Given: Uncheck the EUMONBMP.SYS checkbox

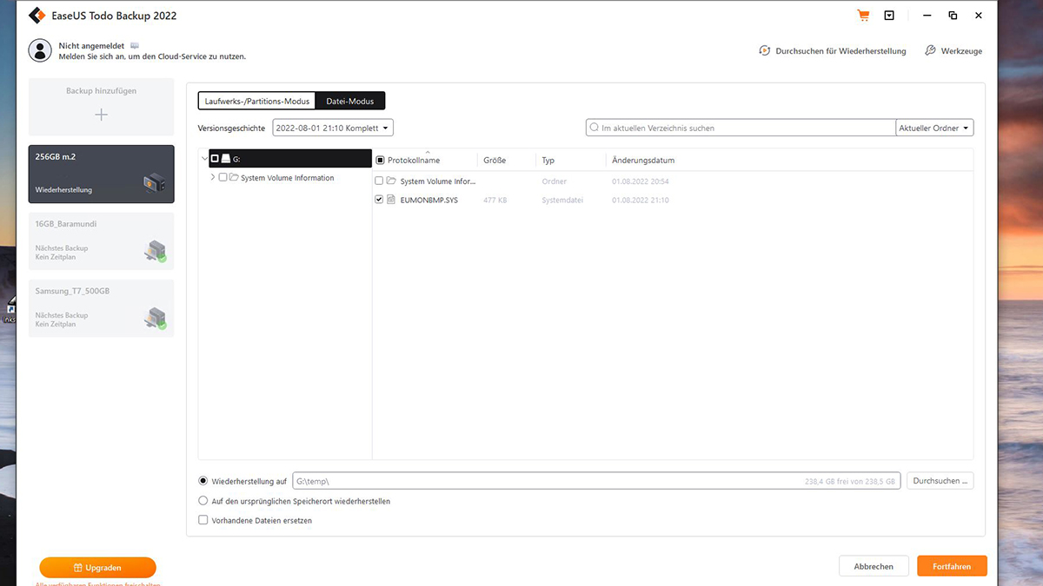Looking at the screenshot, I should click(x=379, y=200).
